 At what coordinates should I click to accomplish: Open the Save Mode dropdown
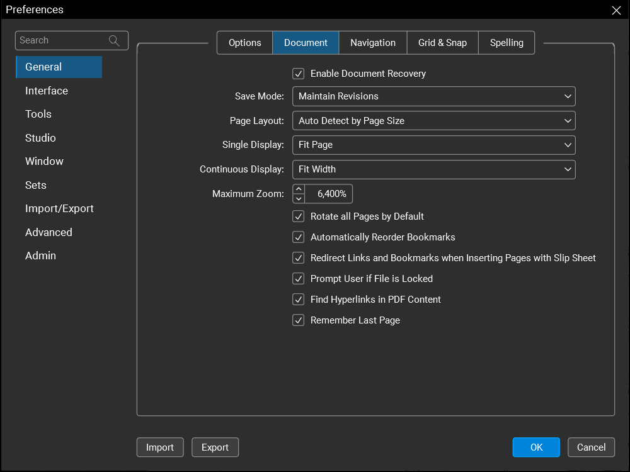click(x=433, y=96)
